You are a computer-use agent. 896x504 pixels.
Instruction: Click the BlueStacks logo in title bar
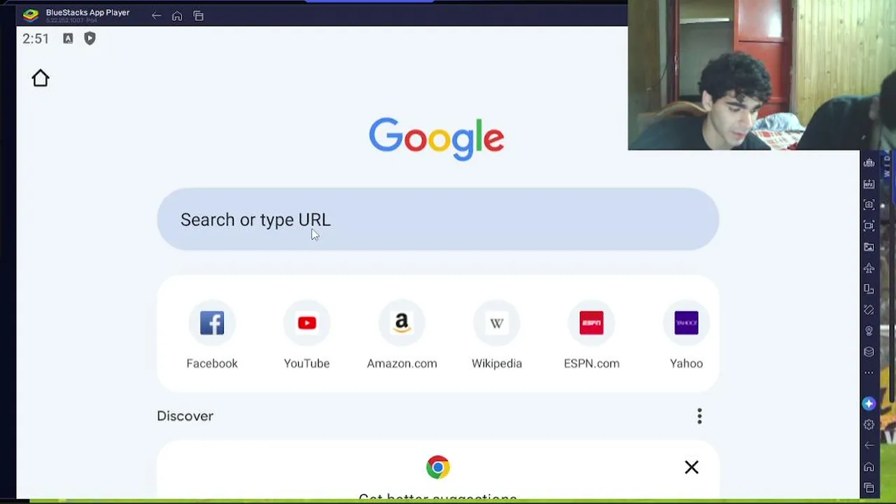(x=31, y=15)
